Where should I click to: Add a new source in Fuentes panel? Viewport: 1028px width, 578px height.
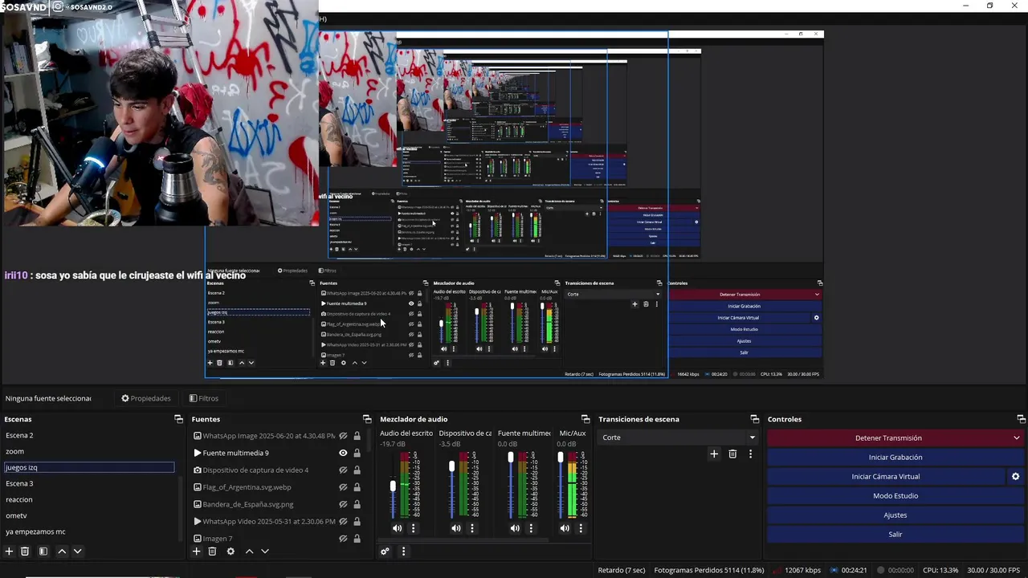coord(196,552)
